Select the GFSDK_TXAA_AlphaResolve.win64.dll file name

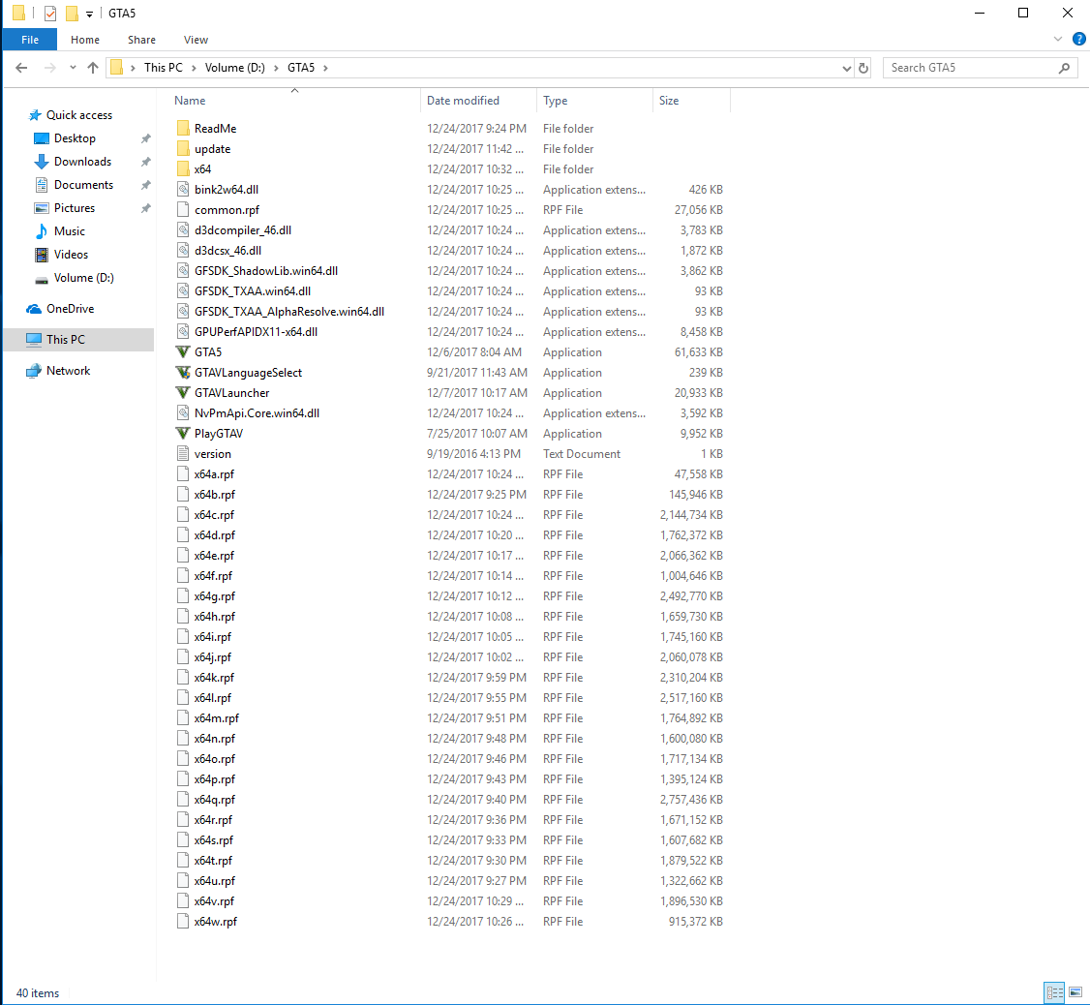(x=289, y=312)
